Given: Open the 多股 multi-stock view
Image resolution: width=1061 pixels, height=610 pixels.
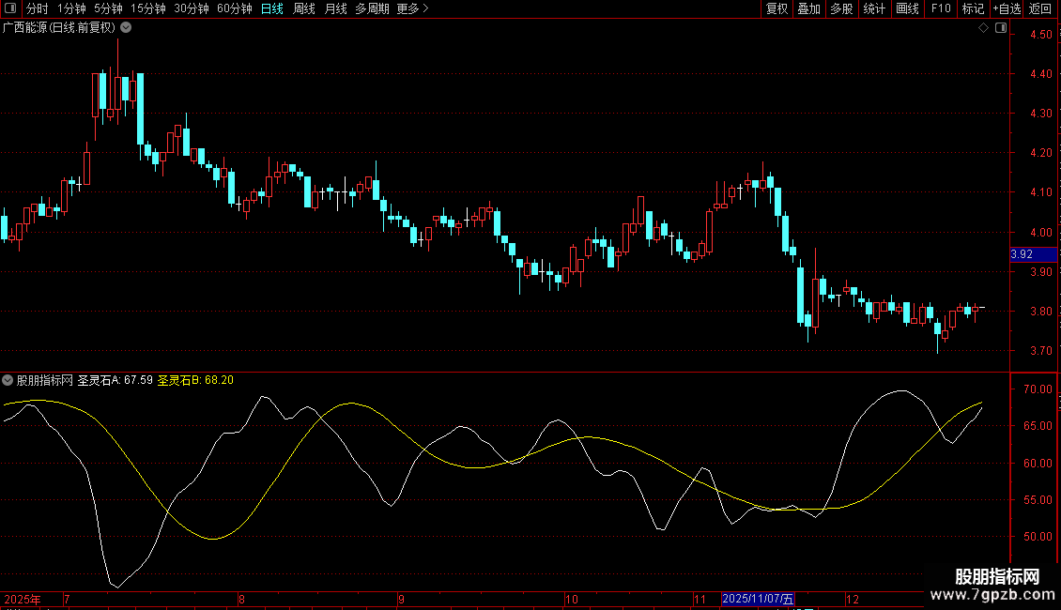Looking at the screenshot, I should (x=841, y=8).
